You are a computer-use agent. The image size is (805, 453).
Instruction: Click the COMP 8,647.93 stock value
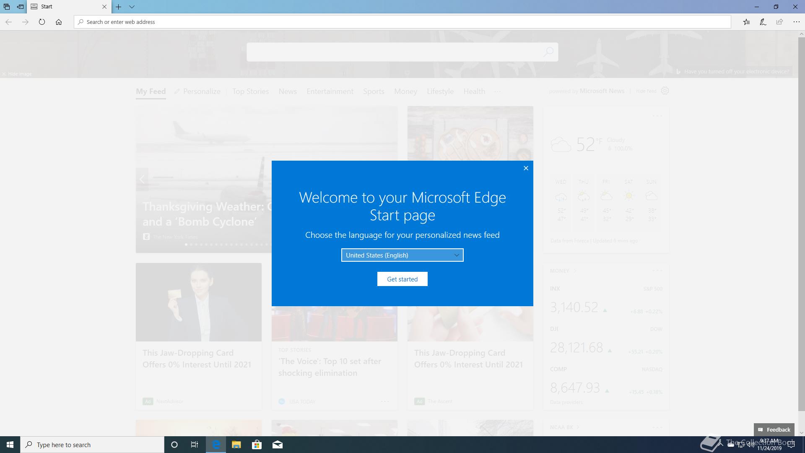pyautogui.click(x=575, y=388)
